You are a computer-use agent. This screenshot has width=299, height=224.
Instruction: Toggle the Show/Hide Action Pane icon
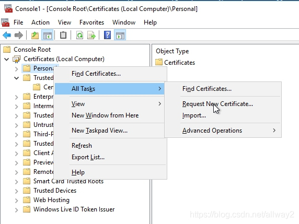120,35
